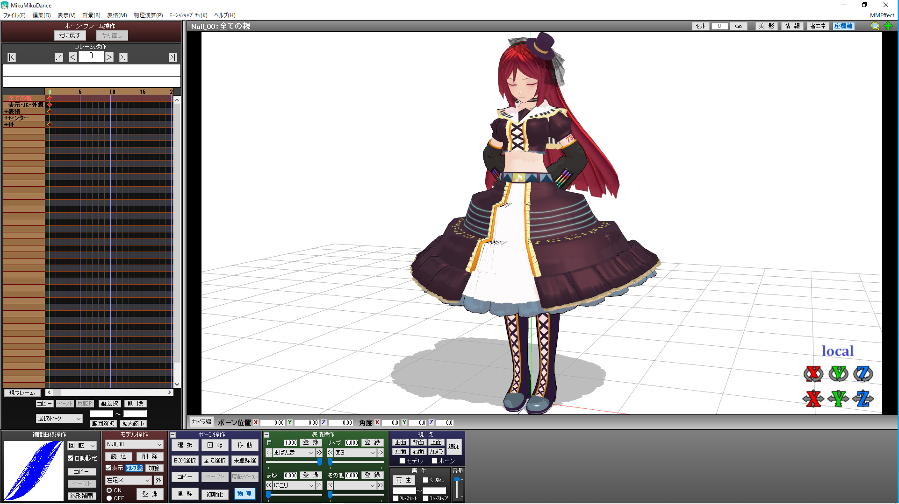Open the ファイル(F) menu
This screenshot has width=899, height=504.
[x=14, y=15]
